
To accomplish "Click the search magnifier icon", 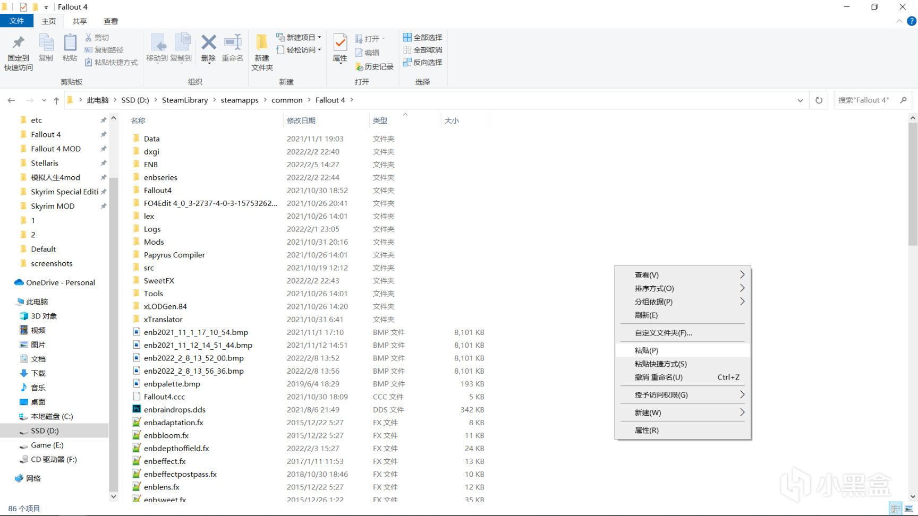I will pos(903,100).
